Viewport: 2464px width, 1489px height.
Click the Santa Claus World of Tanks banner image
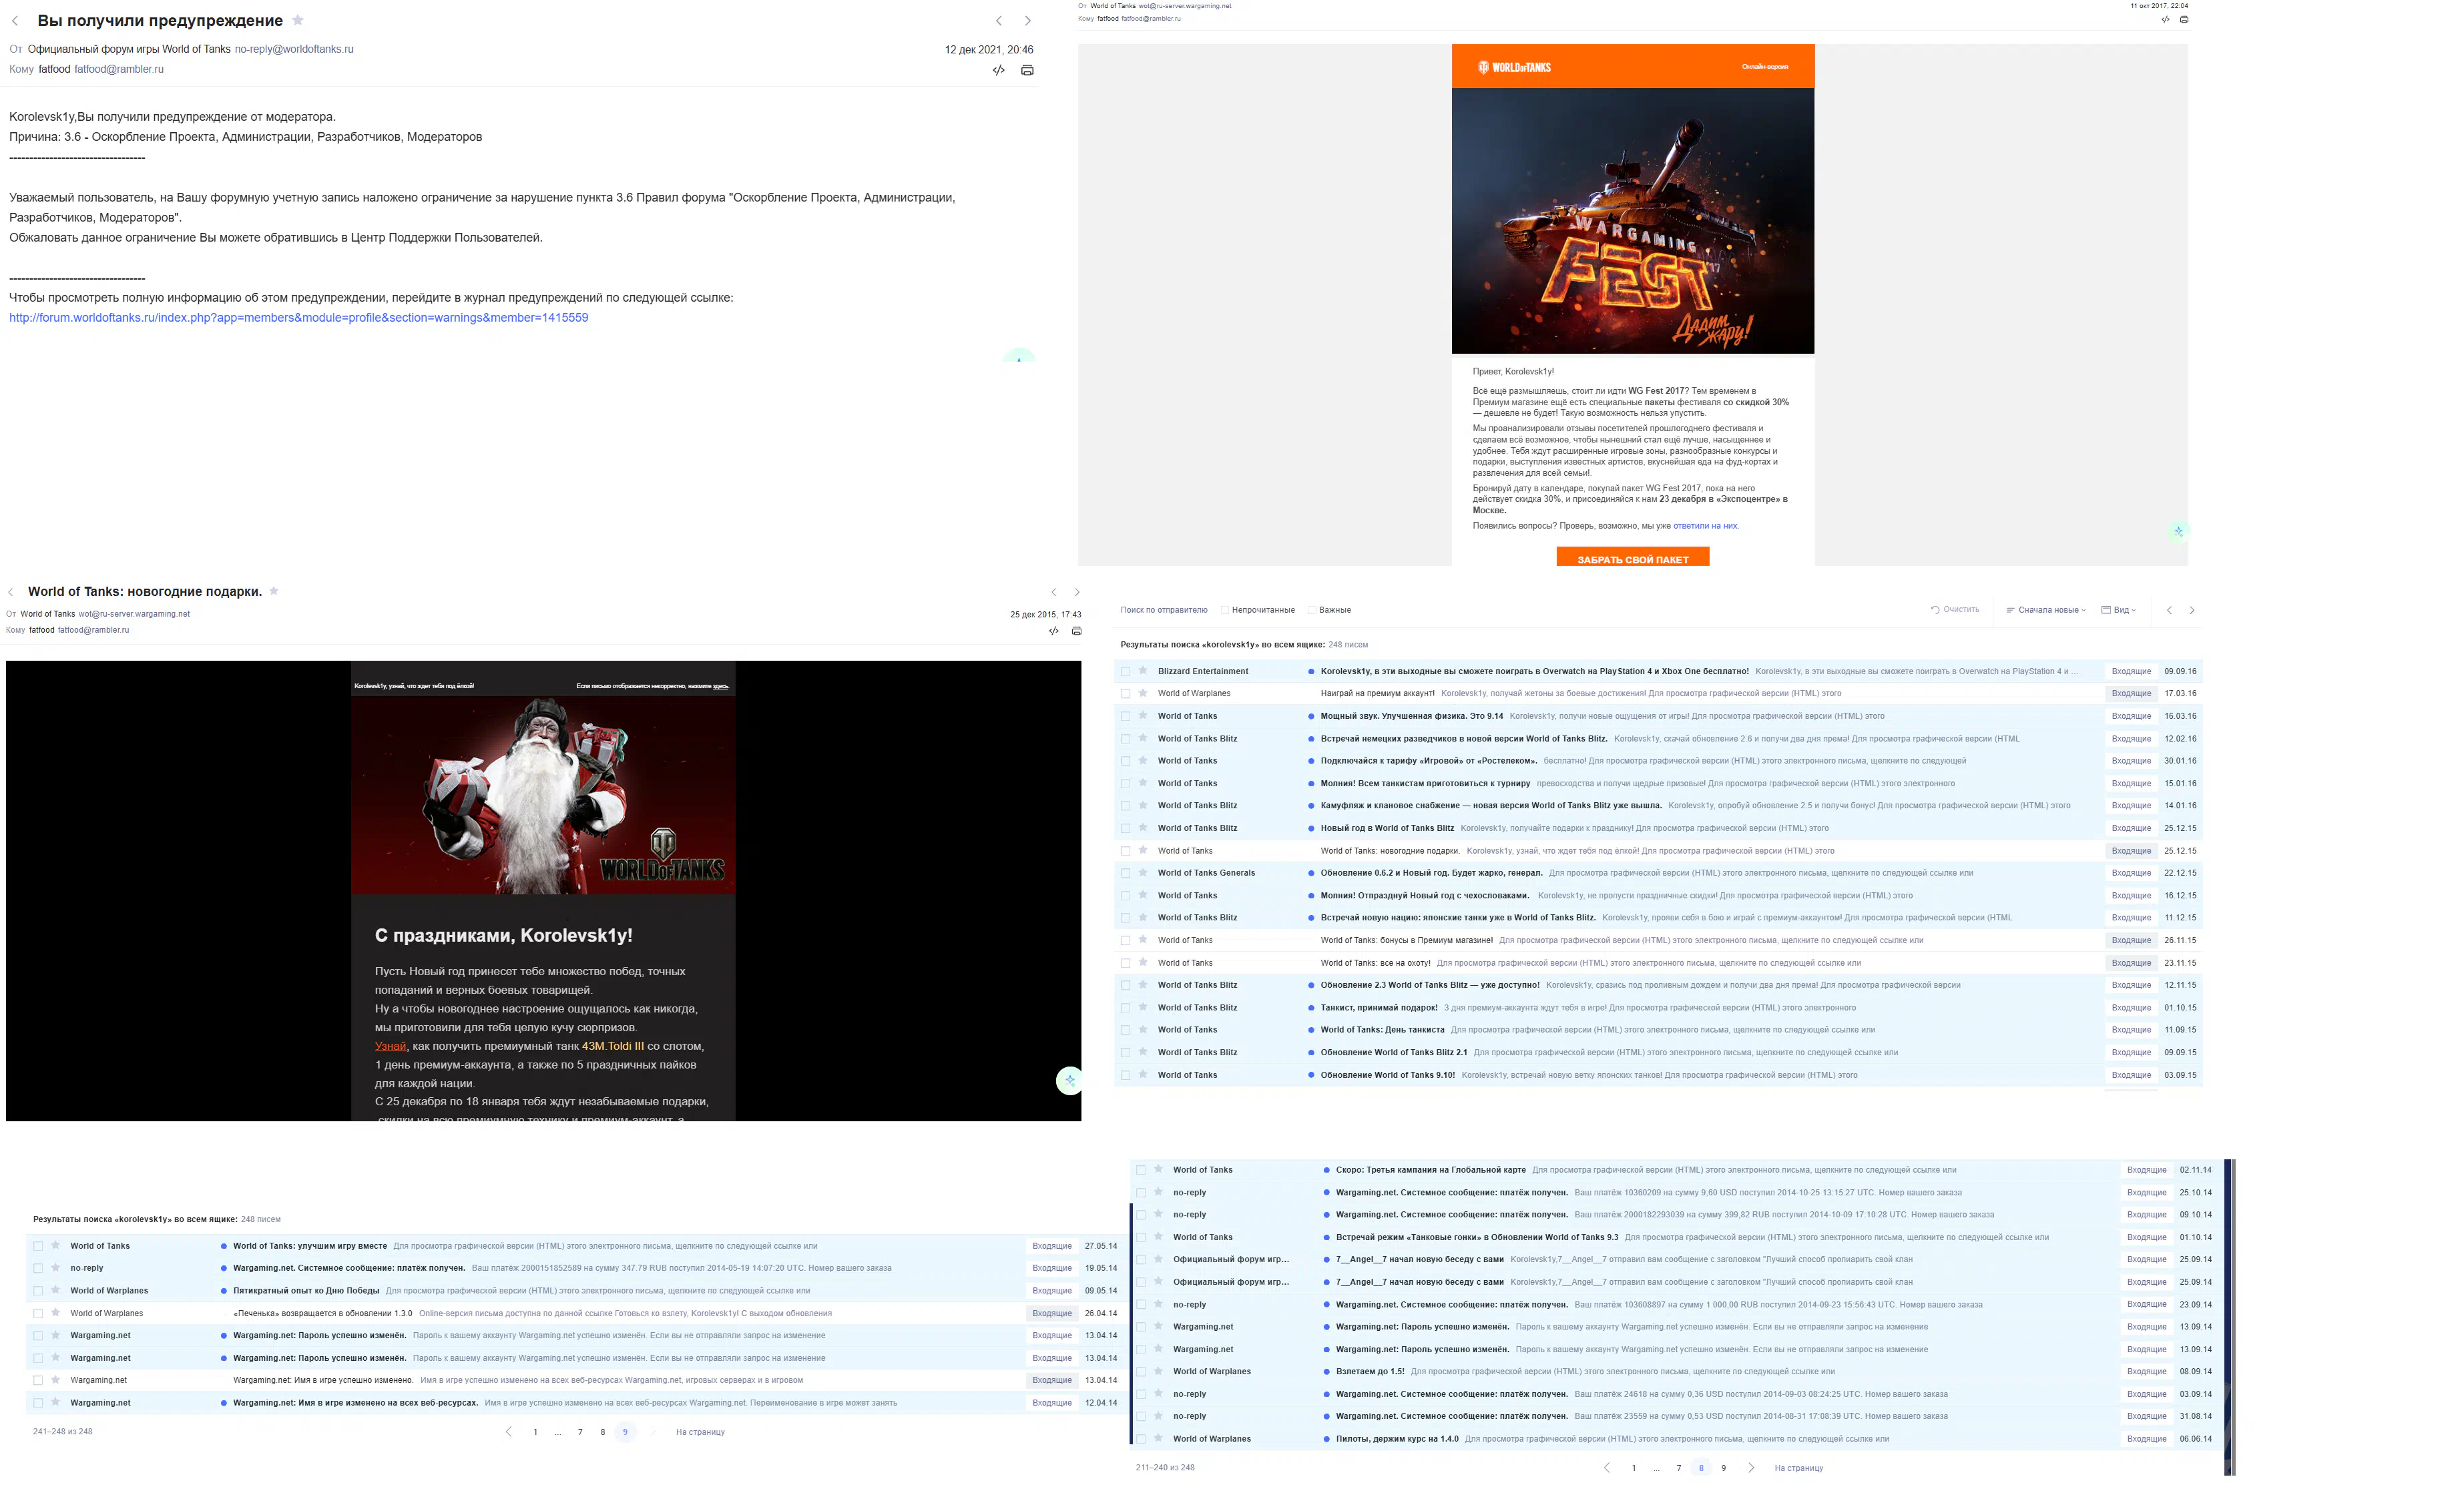(543, 794)
